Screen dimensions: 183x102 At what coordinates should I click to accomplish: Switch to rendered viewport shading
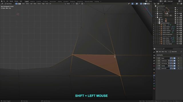149,4
